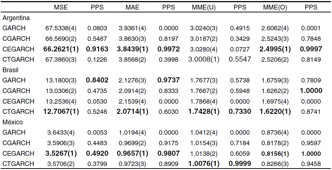
Task: Select the value 67.5338(4)
Action: 61,28
